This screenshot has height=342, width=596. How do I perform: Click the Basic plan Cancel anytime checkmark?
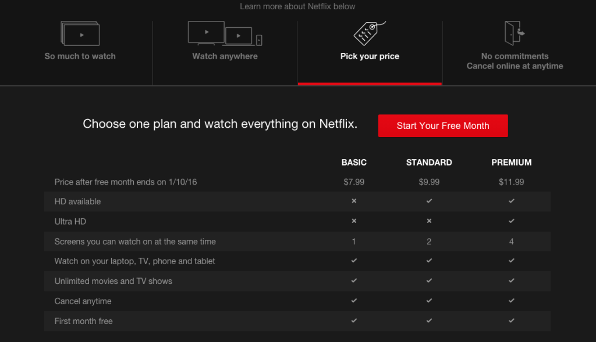[x=354, y=301]
